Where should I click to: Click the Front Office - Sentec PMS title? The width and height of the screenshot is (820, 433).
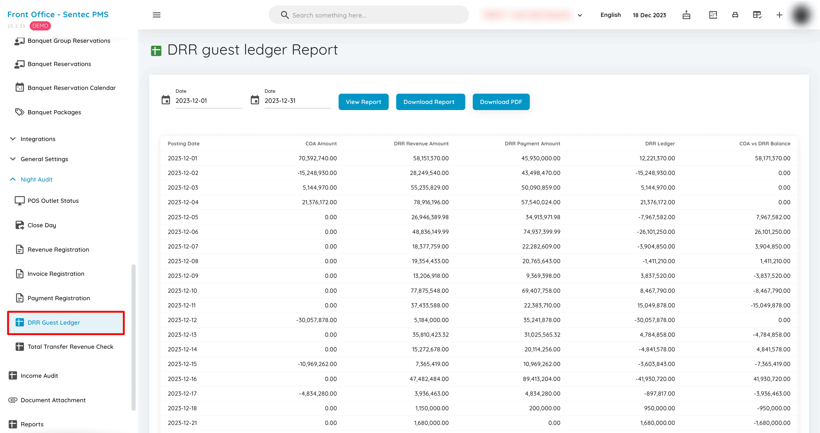(58, 15)
